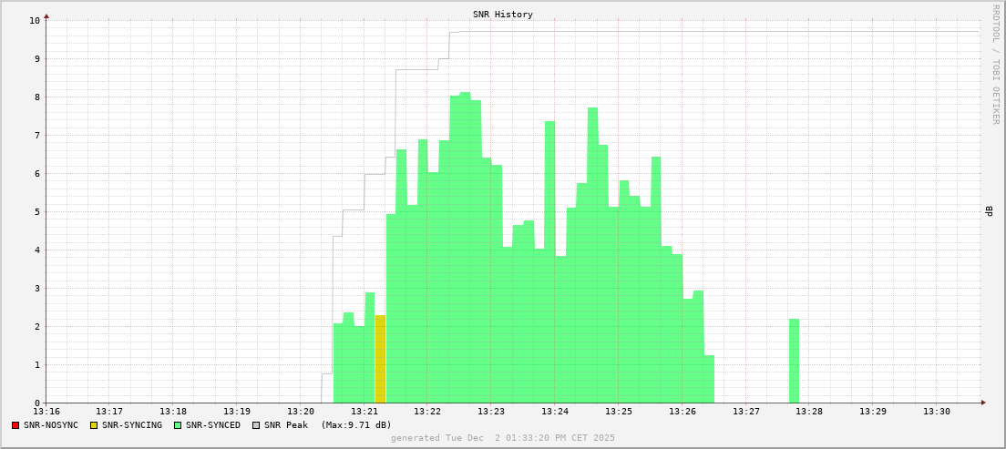Select the SNR History chart title
Screen dimensions: 1006x449
click(502, 15)
